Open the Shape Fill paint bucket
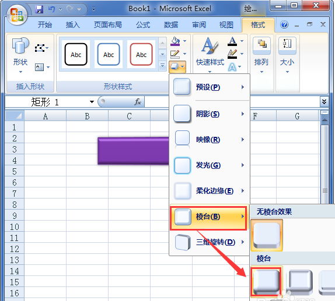This screenshot has width=335, height=301. coord(176,41)
